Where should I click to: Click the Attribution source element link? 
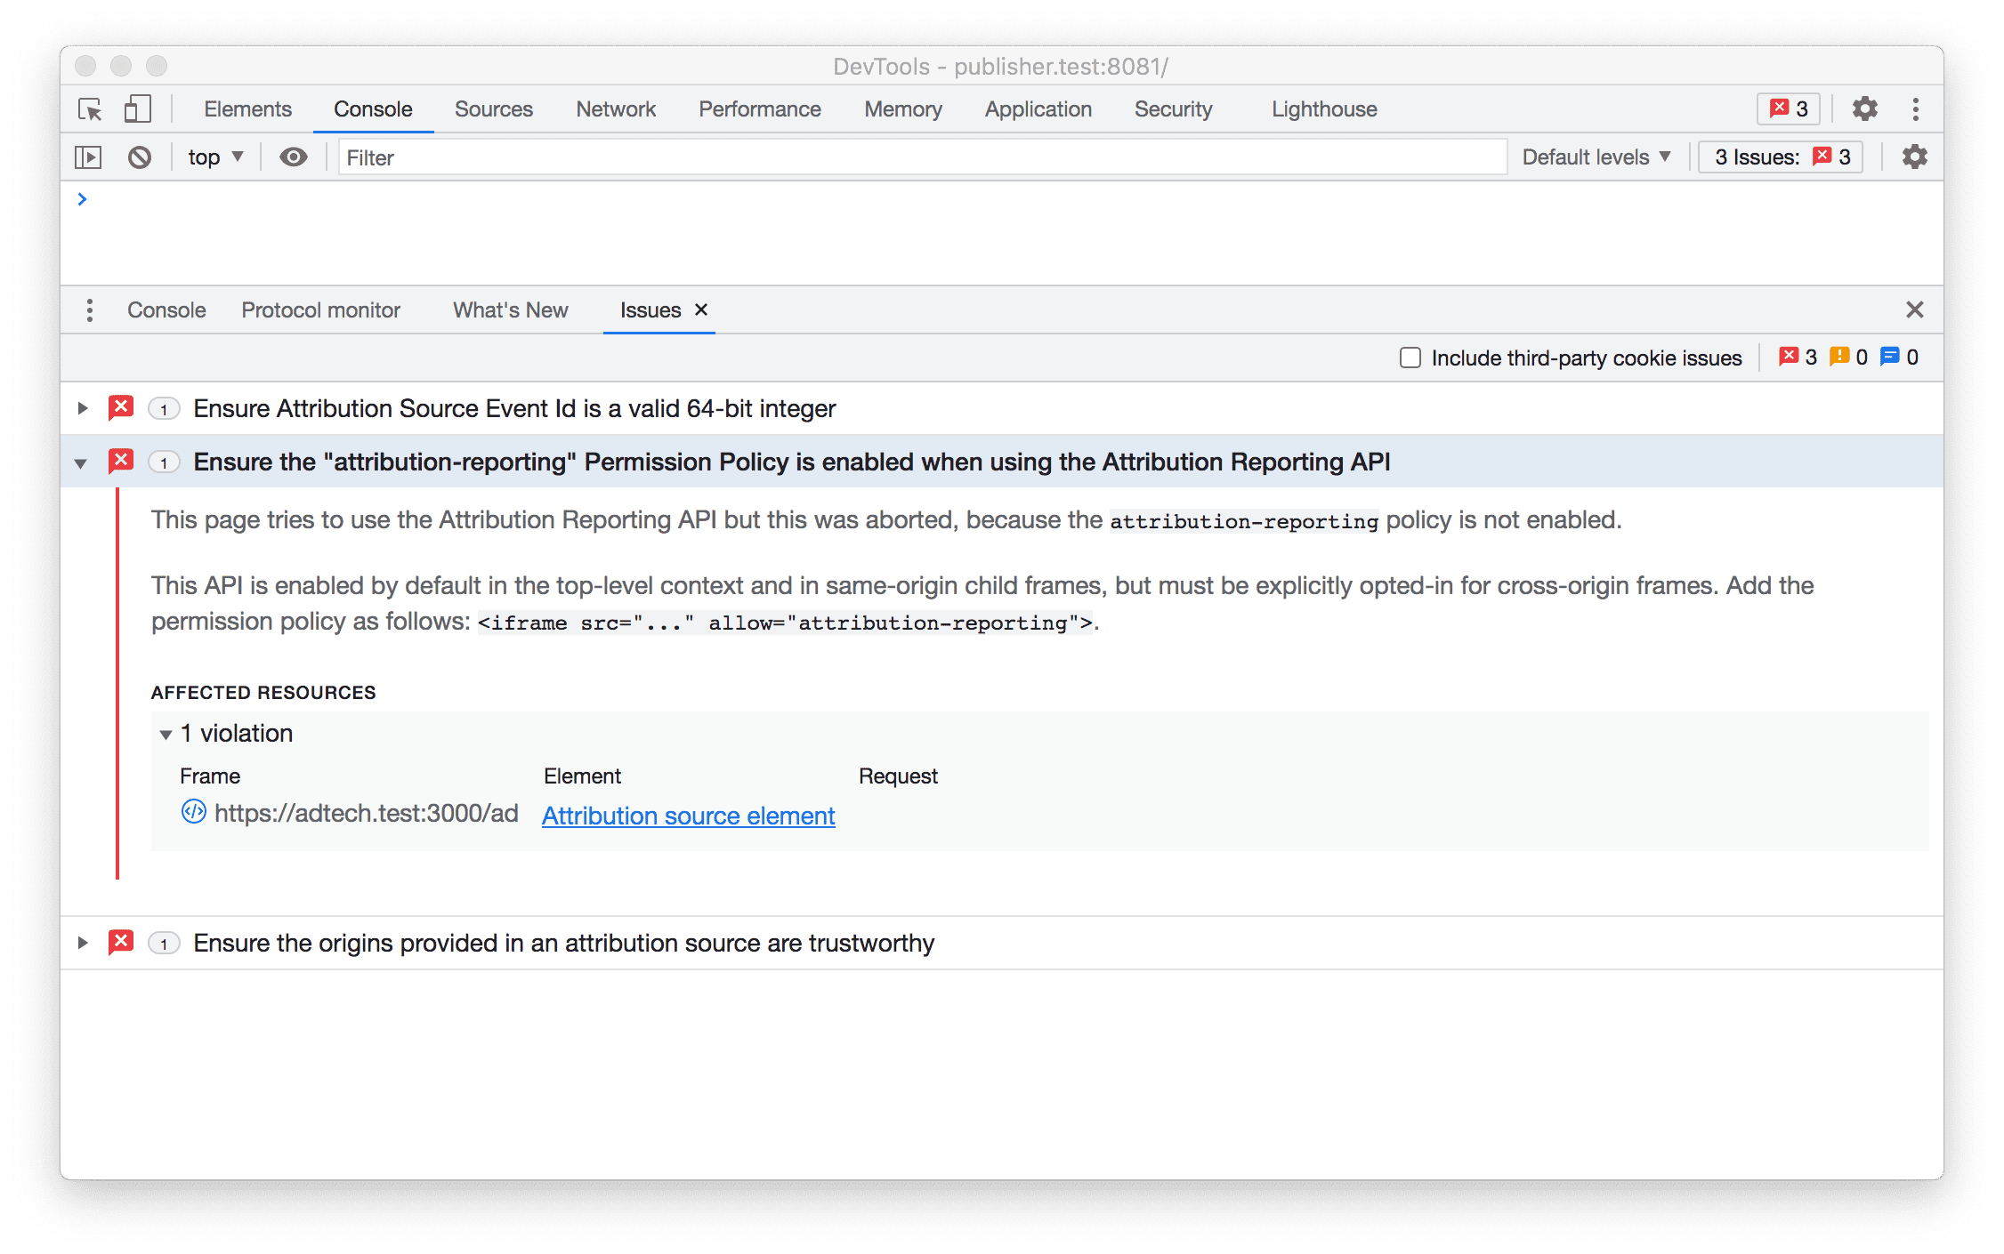[x=686, y=815]
